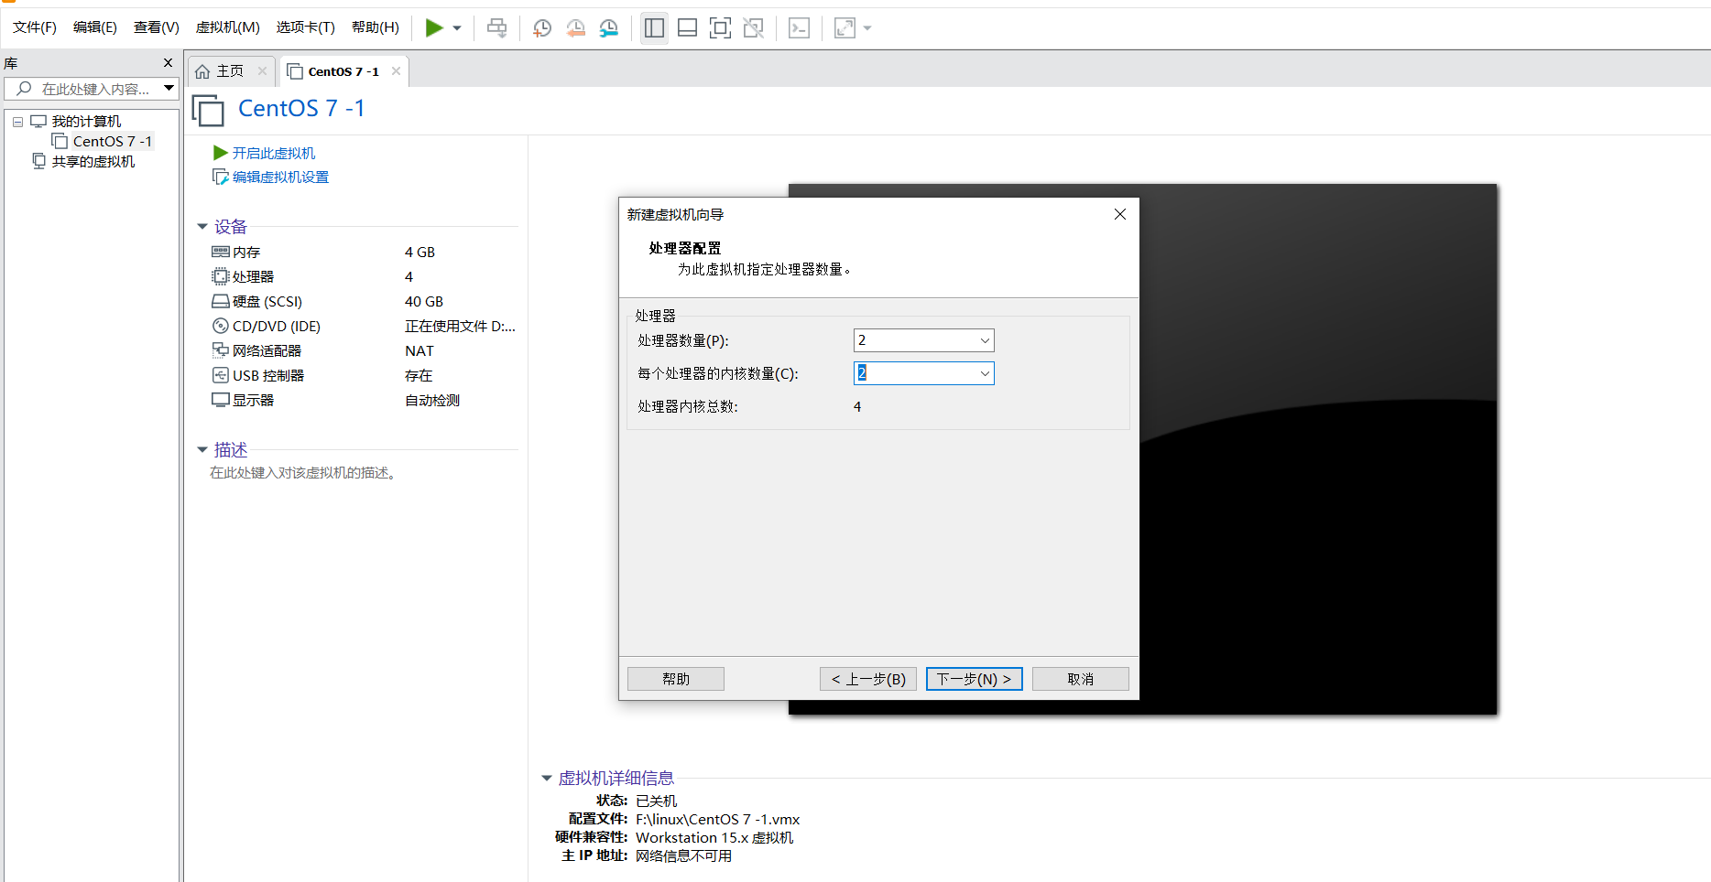
Task: Switch to the CentOS 7 -1 tab
Action: [343, 71]
